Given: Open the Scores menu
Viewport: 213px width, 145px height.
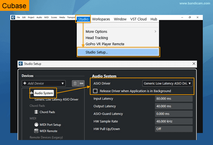Looking at the screenshot, I should 54,18.
